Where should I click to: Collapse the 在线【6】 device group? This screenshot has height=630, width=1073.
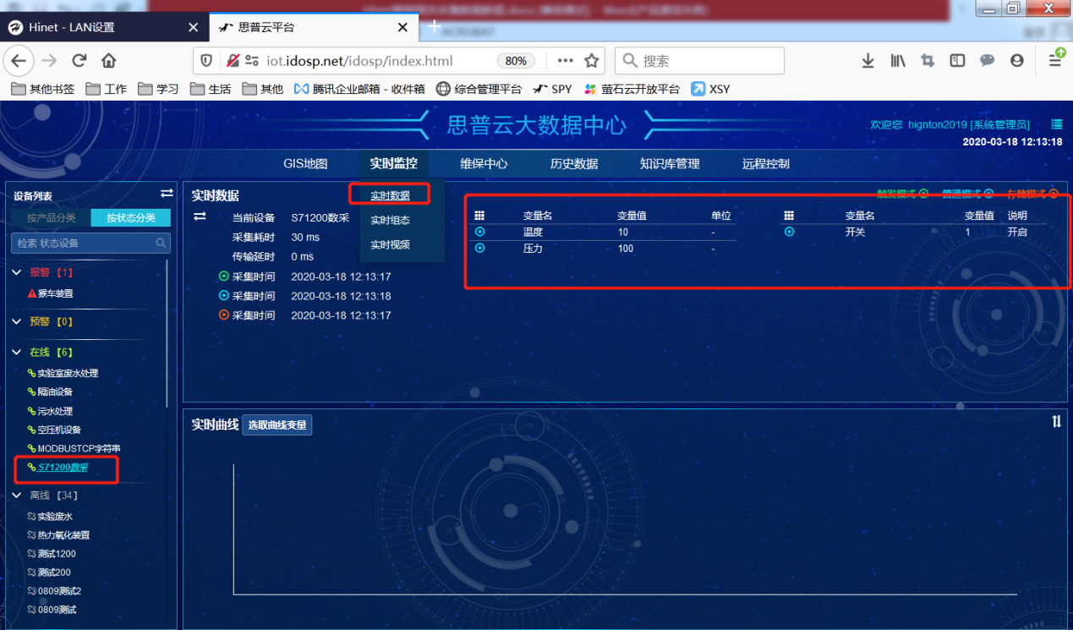[17, 352]
